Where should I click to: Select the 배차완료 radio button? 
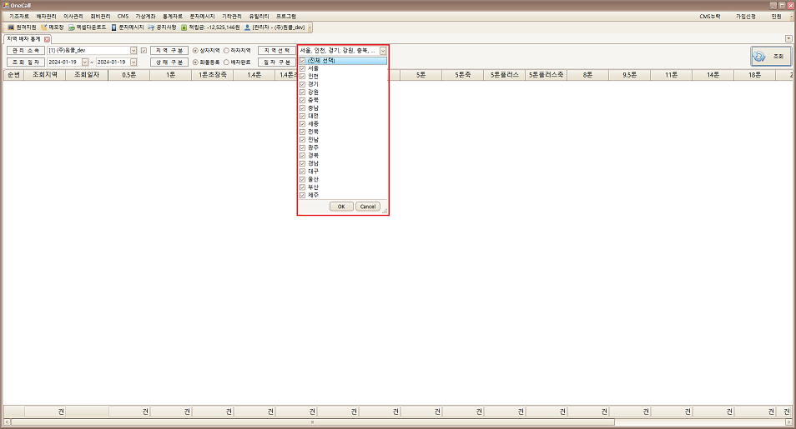pos(226,62)
